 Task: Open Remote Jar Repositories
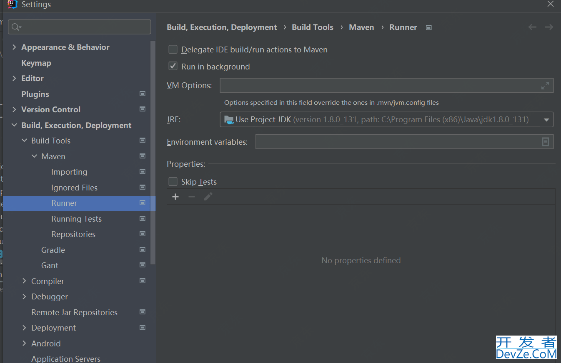(x=74, y=312)
